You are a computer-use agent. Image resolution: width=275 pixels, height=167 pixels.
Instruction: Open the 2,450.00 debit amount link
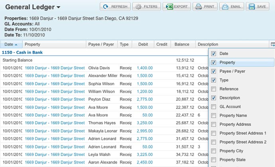(145, 162)
